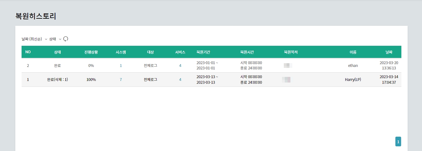The height and width of the screenshot is (151, 422).
Task: Click the 복원목적 column header
Action: [x=290, y=52]
